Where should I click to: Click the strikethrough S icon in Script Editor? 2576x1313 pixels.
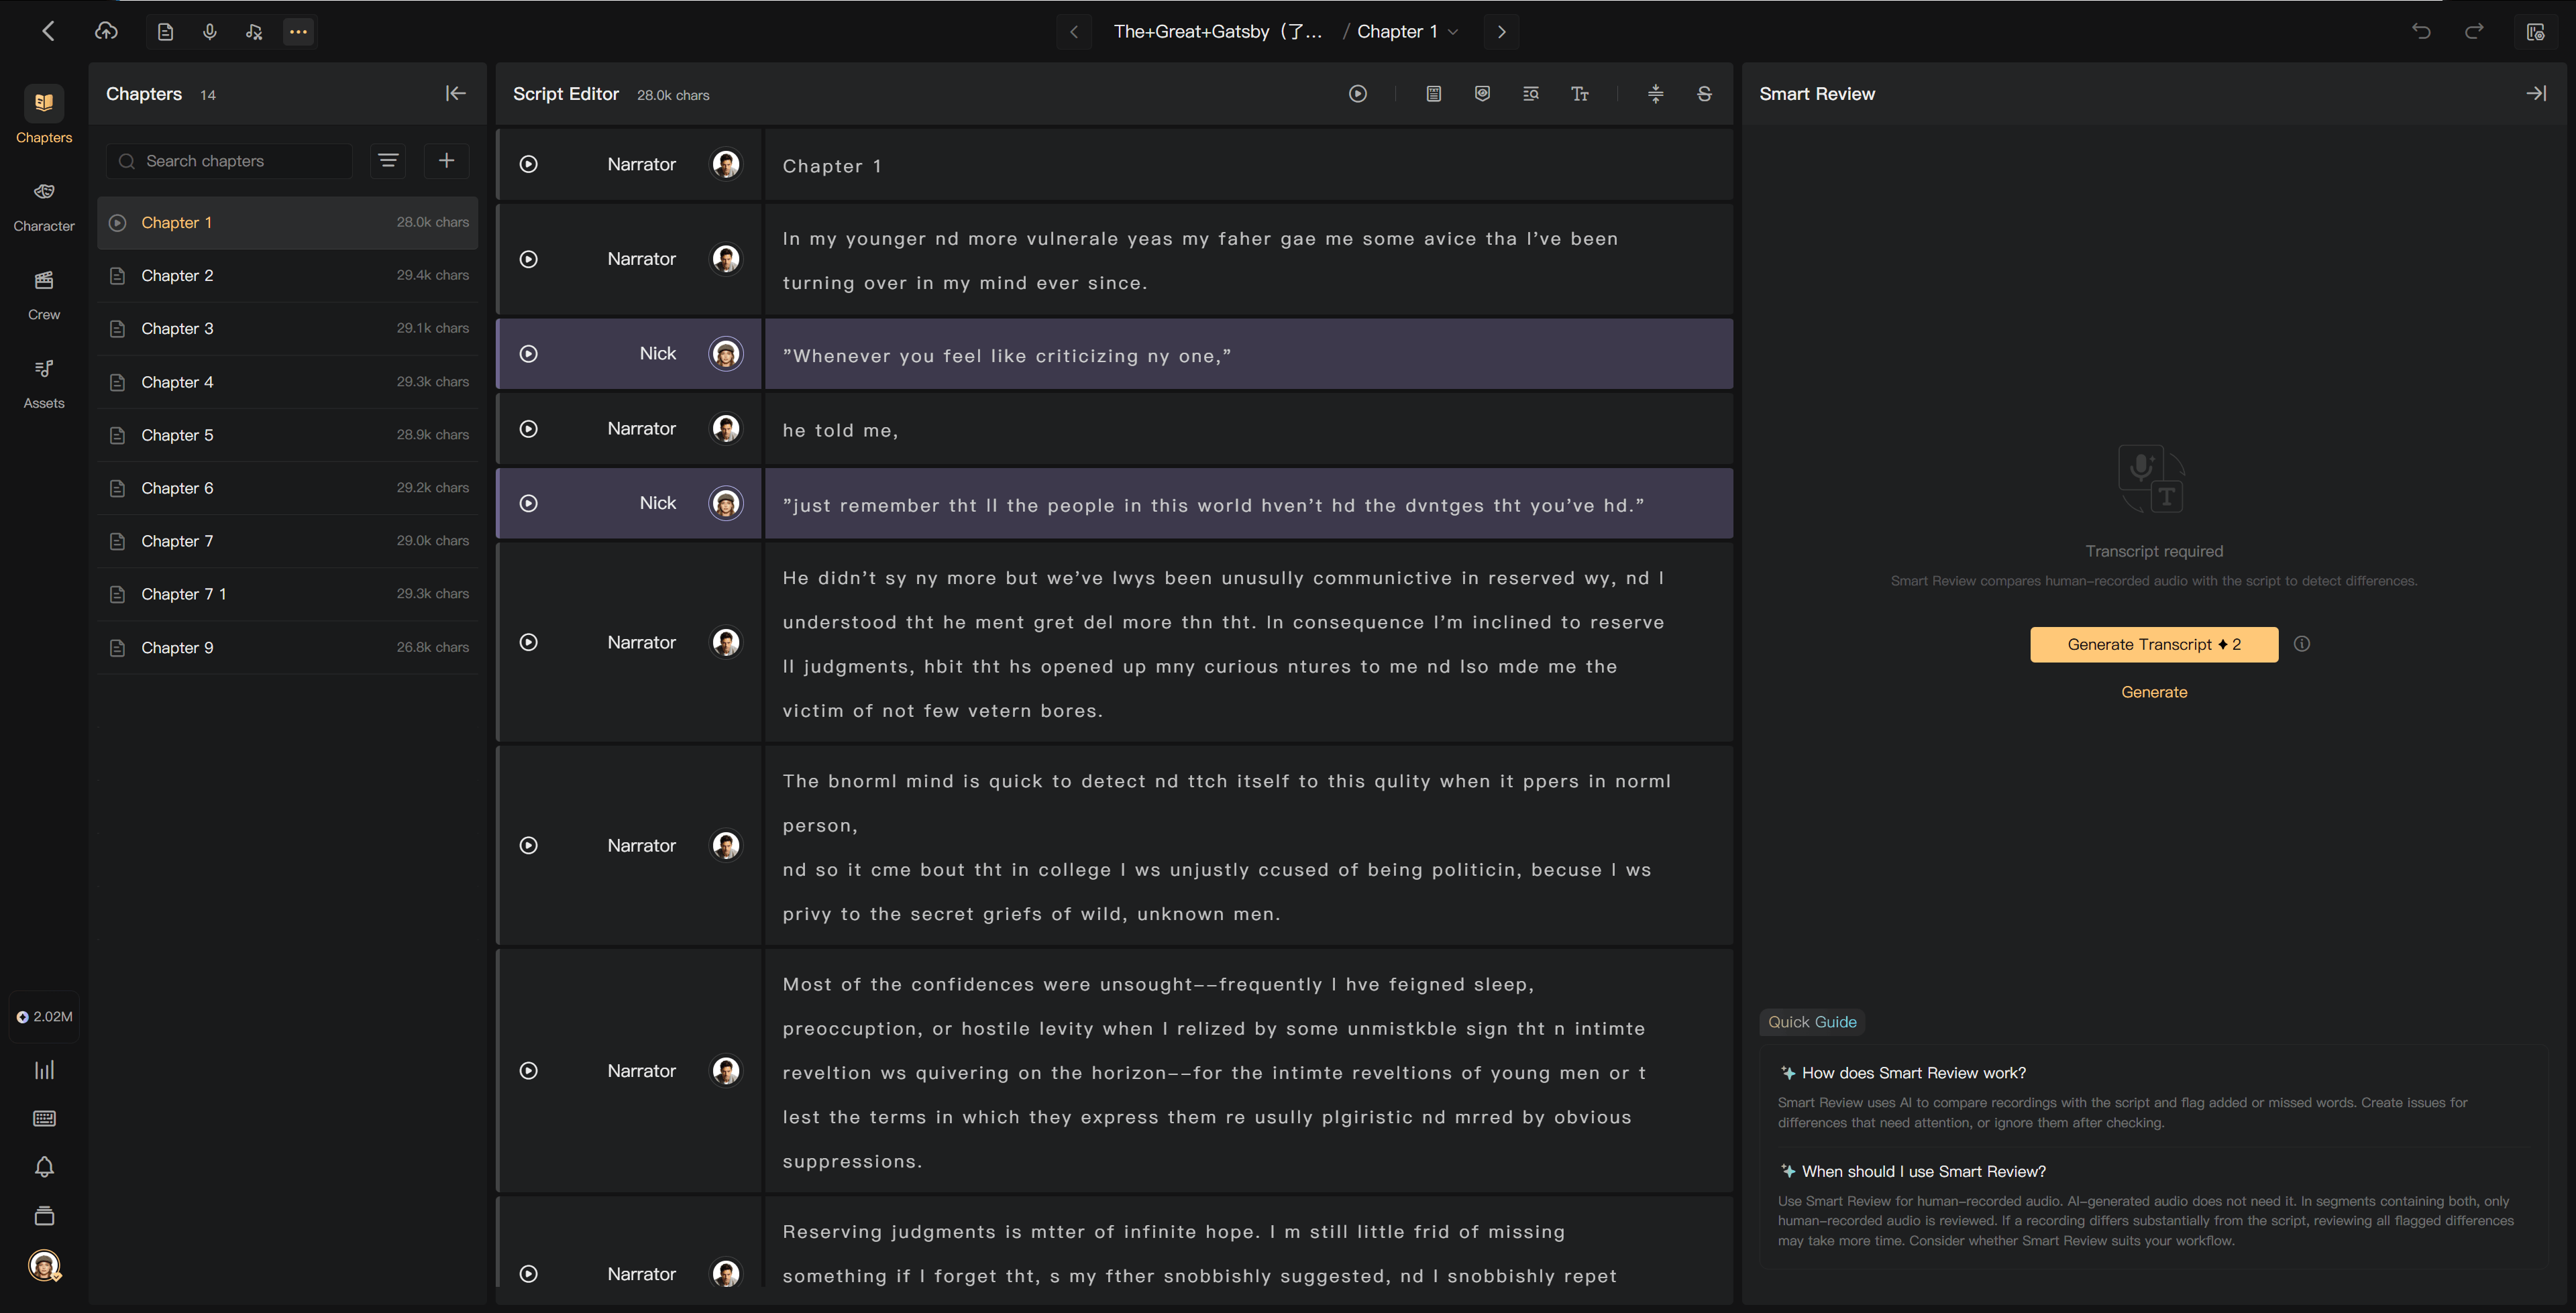pyautogui.click(x=1705, y=94)
